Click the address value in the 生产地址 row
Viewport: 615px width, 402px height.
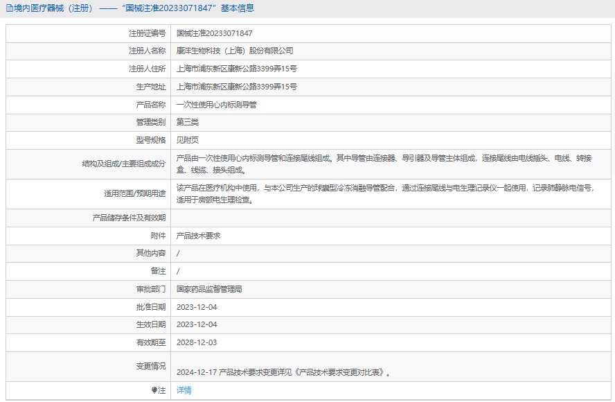pos(236,87)
